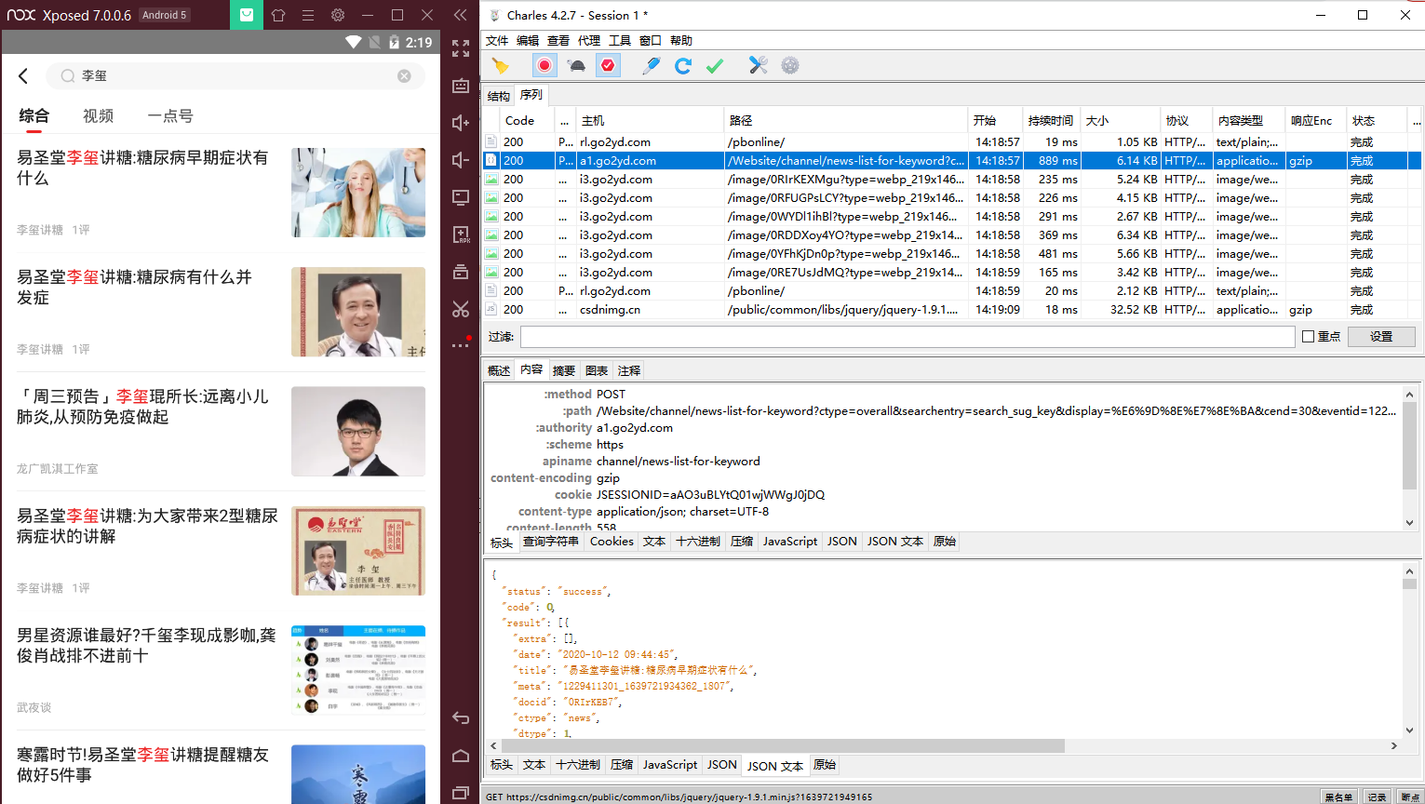The image size is (1425, 804).
Task: Switch to the 结构 tab
Action: [499, 96]
